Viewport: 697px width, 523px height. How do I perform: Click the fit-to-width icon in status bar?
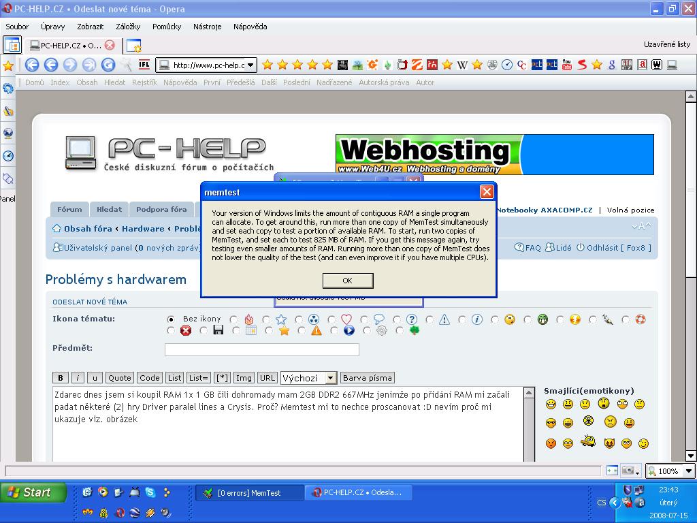[612, 471]
